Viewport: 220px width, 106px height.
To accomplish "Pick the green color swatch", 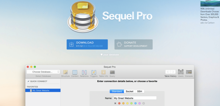I will [x=131, y=103].
